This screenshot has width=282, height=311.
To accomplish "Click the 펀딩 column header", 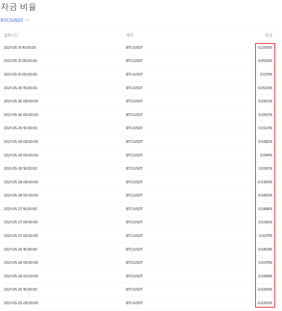I will point(269,35).
